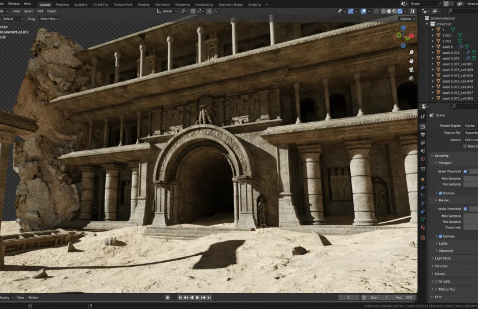The image size is (478, 309).
Task: Open the Render Engine dropdown
Action: point(470,126)
